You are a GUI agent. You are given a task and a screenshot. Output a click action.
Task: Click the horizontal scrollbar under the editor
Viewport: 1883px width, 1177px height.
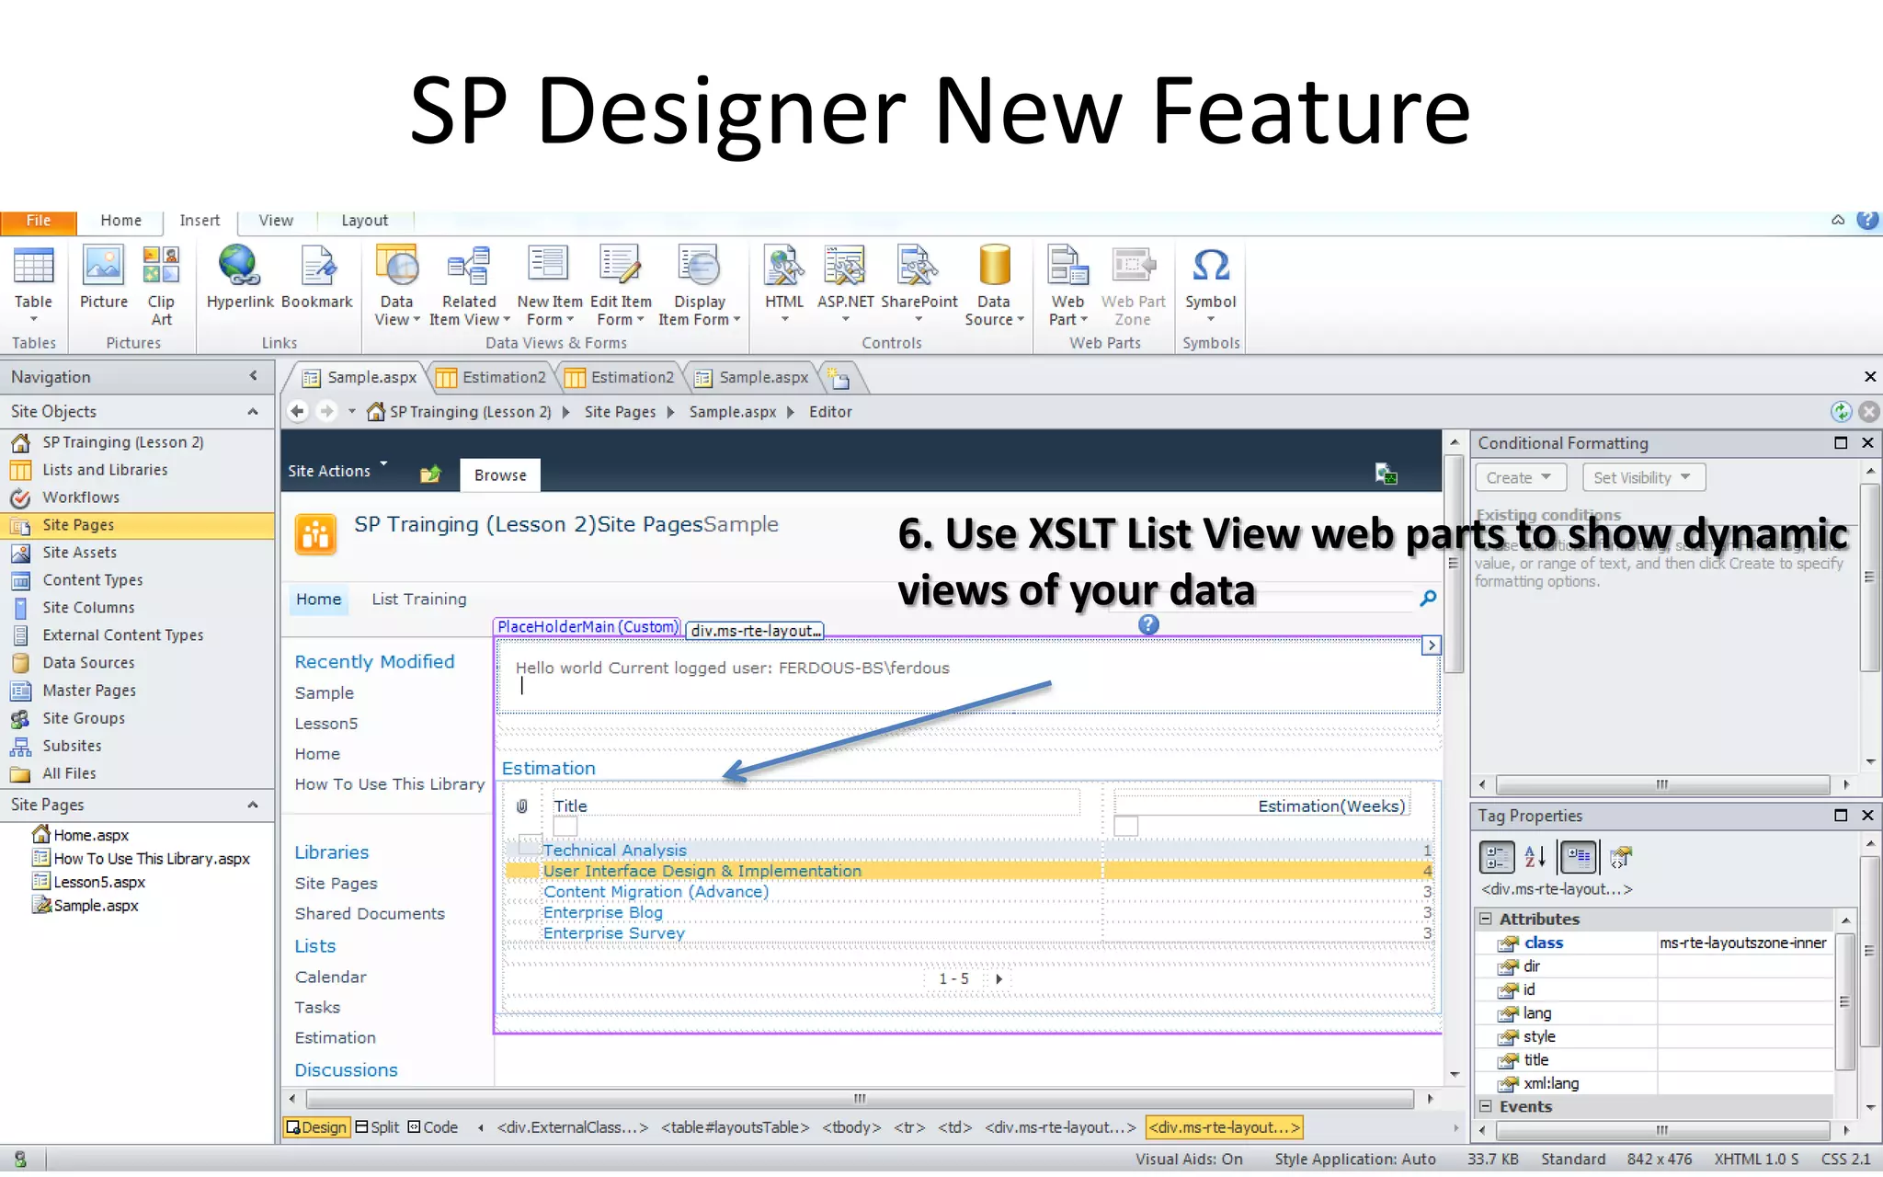coord(859,1099)
